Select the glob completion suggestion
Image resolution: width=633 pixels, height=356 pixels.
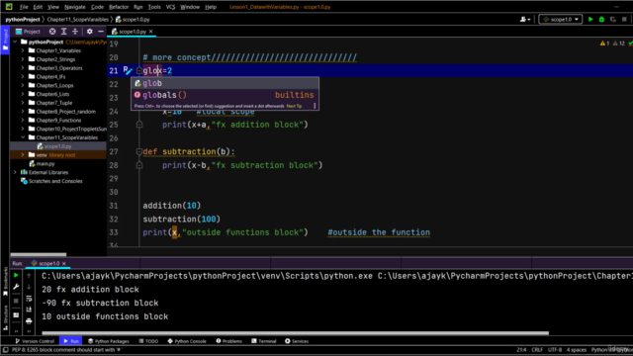pos(225,83)
